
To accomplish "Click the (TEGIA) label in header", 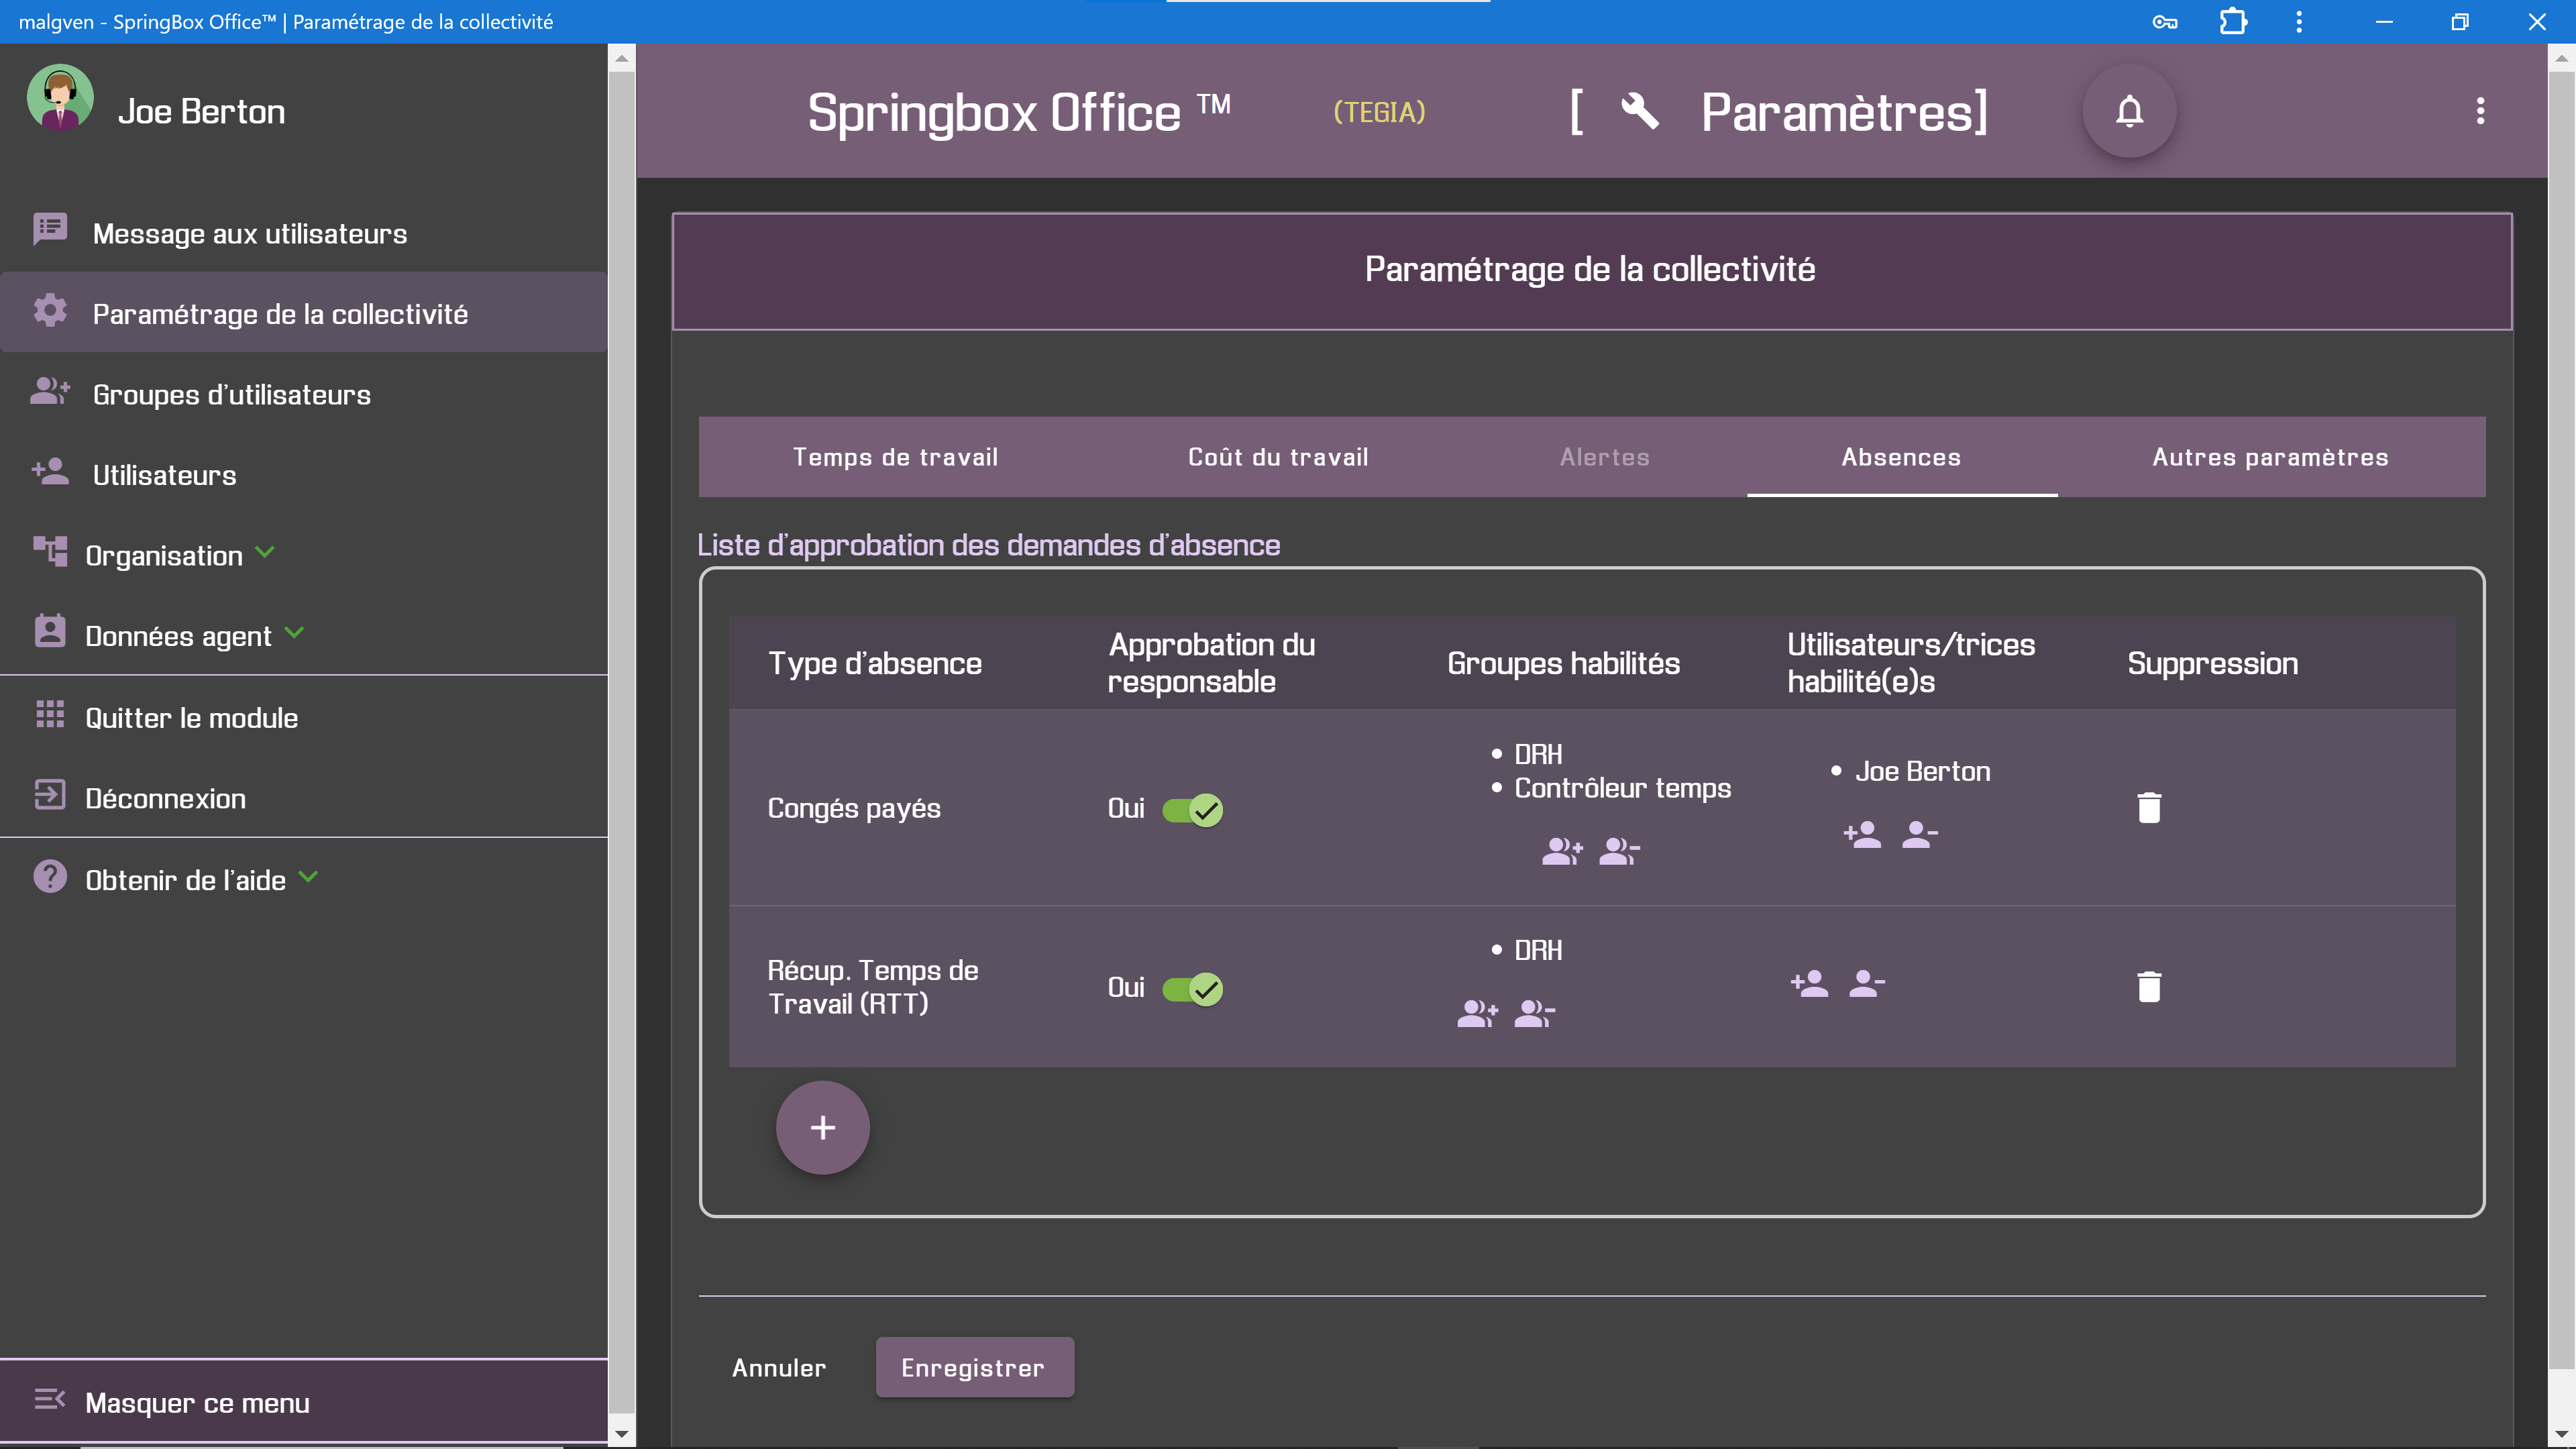I will click(1380, 112).
